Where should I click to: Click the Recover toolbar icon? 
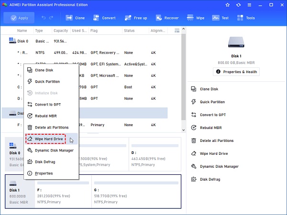[167, 18]
